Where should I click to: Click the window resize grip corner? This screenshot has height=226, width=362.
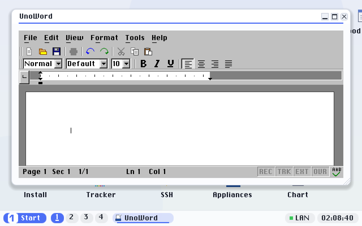click(x=346, y=181)
